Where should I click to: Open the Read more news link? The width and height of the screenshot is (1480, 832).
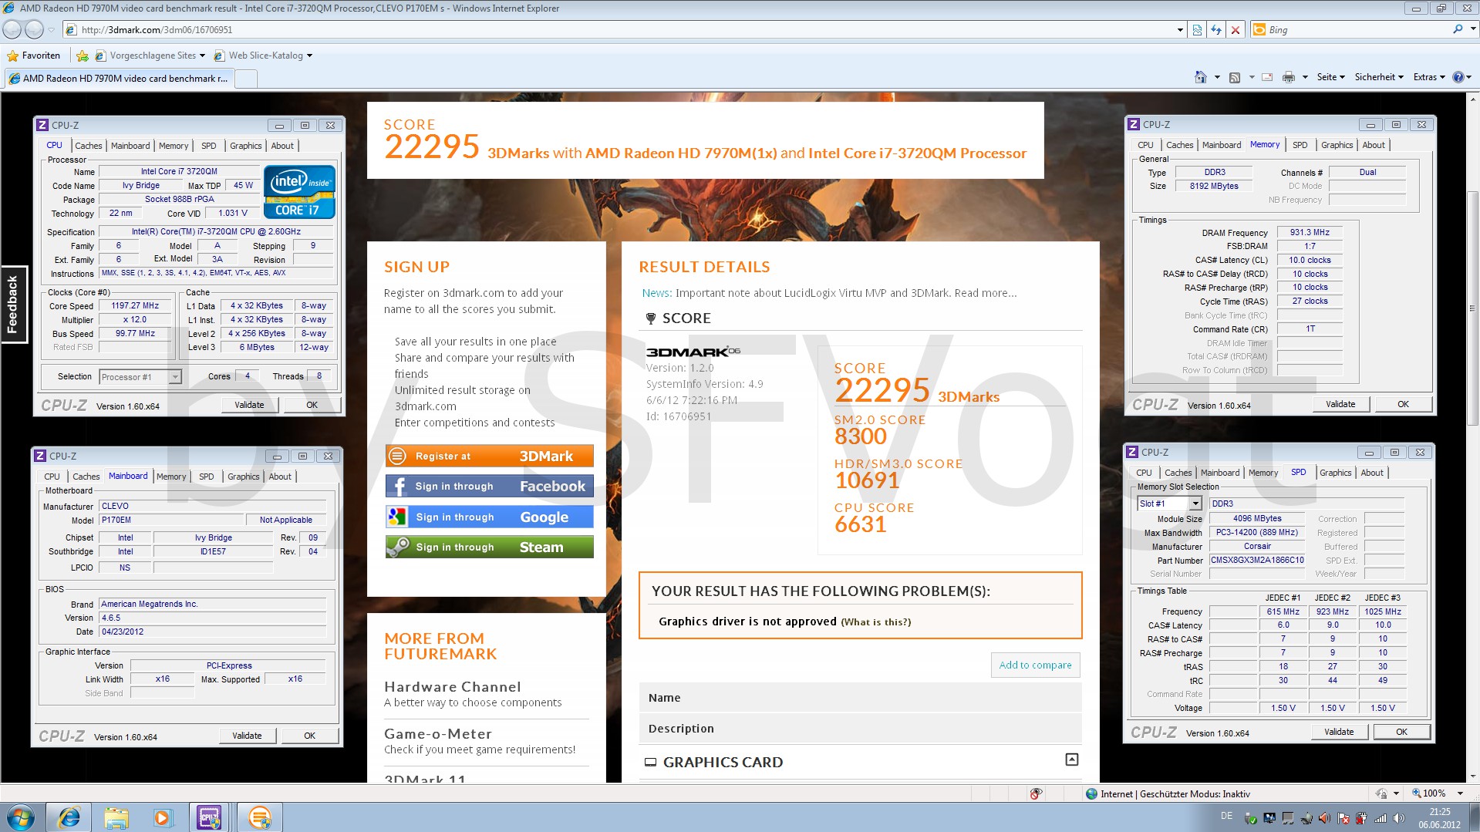click(x=985, y=293)
